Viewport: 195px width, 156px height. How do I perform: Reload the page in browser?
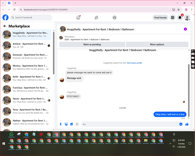(x=14, y=10)
